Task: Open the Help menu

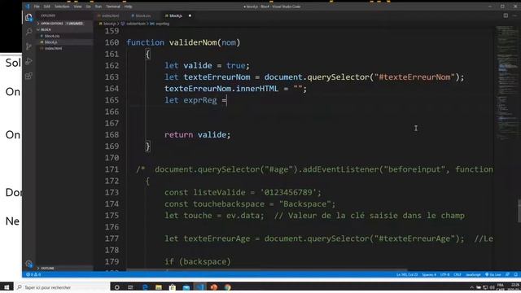Action: (129, 7)
